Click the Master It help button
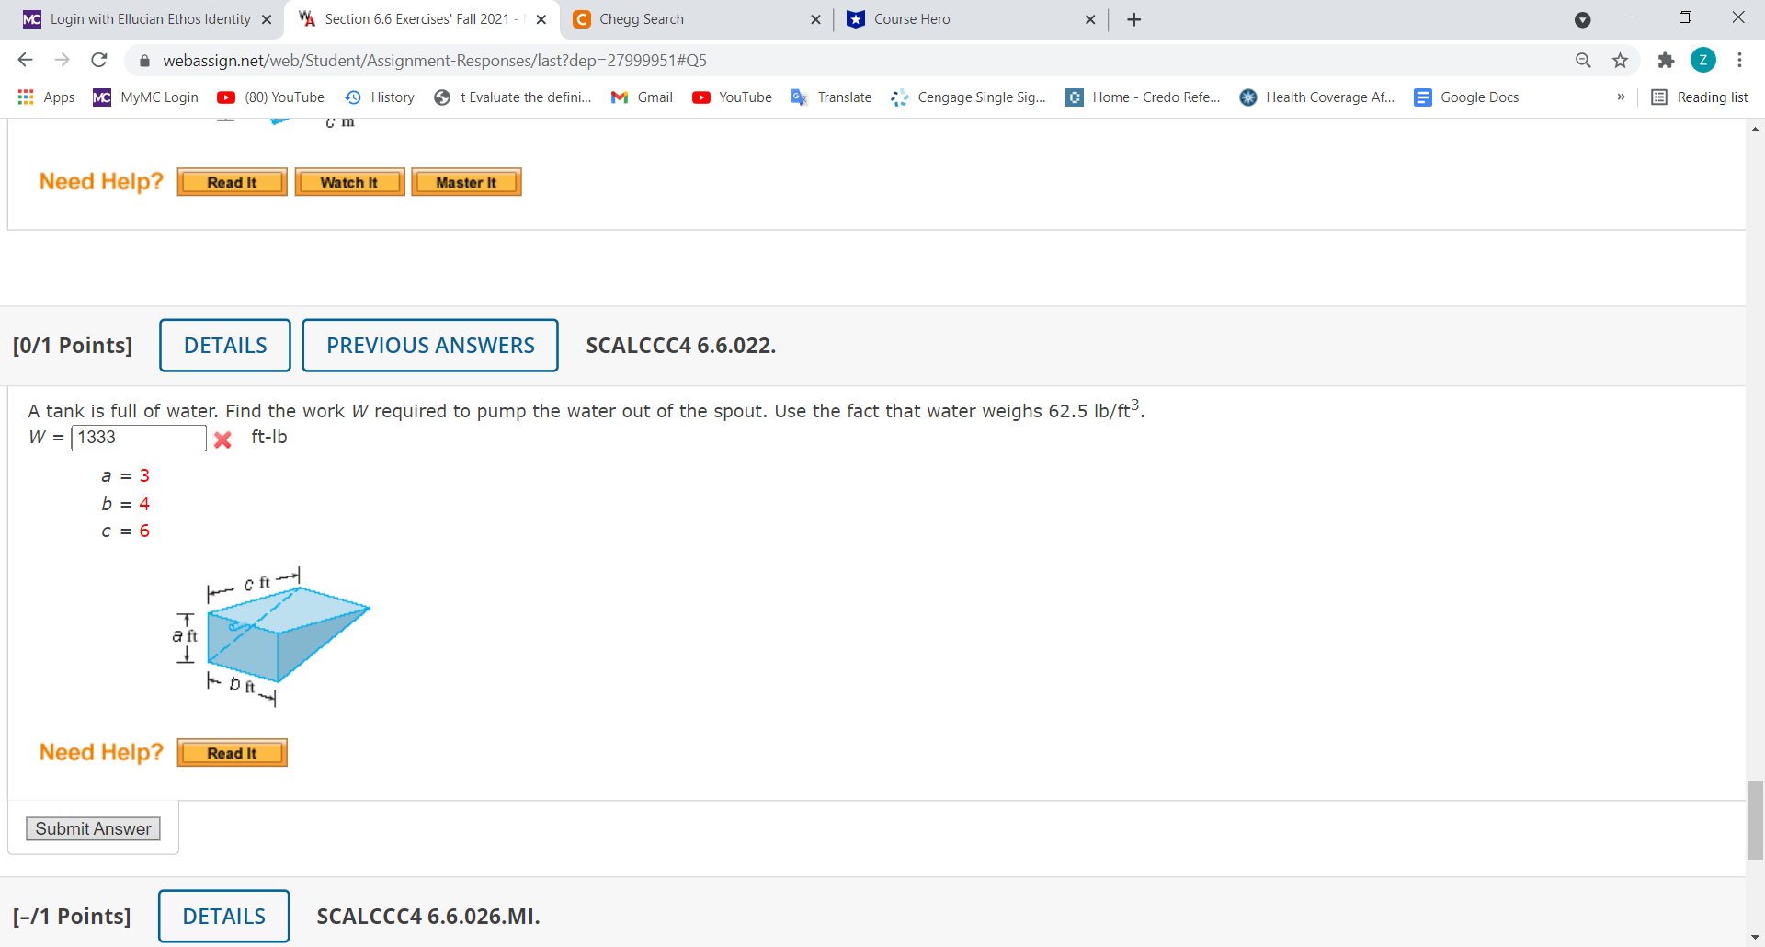1765x947 pixels. [466, 181]
